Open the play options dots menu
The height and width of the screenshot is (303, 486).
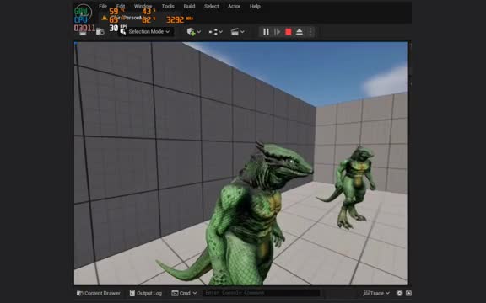[x=310, y=31]
